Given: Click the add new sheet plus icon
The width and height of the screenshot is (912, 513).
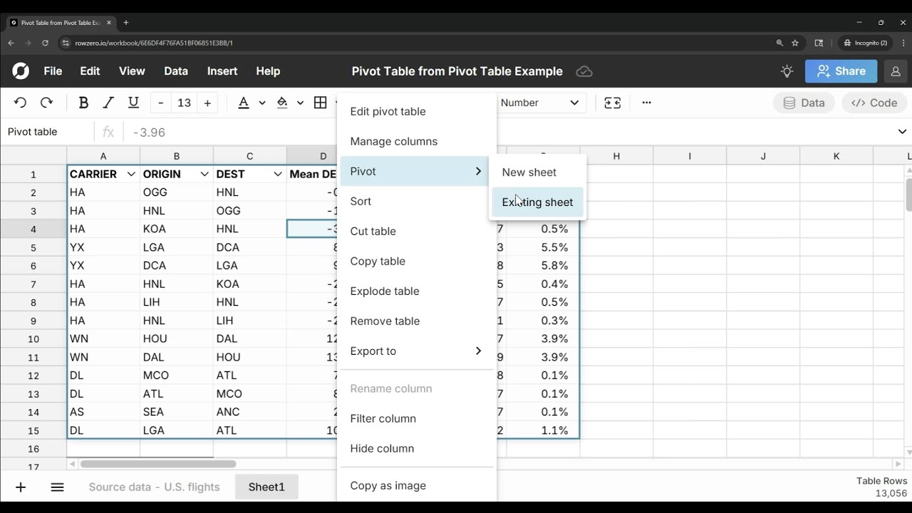Looking at the screenshot, I should 21,487.
